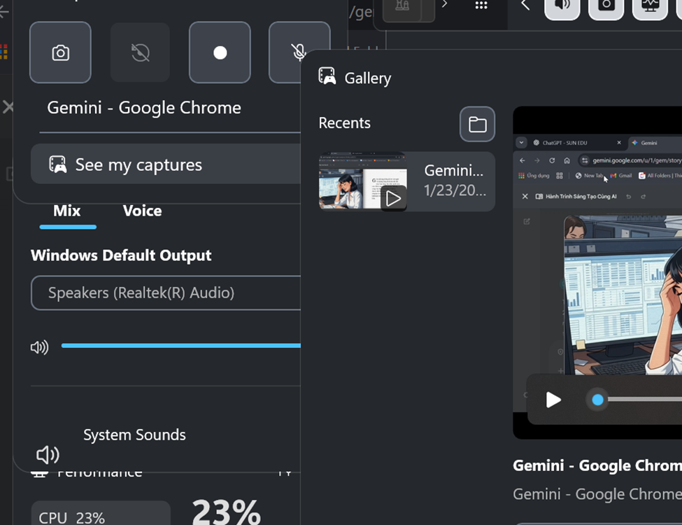Image resolution: width=682 pixels, height=525 pixels.
Task: Select the CPU 23% performance tile
Action: [x=100, y=514]
